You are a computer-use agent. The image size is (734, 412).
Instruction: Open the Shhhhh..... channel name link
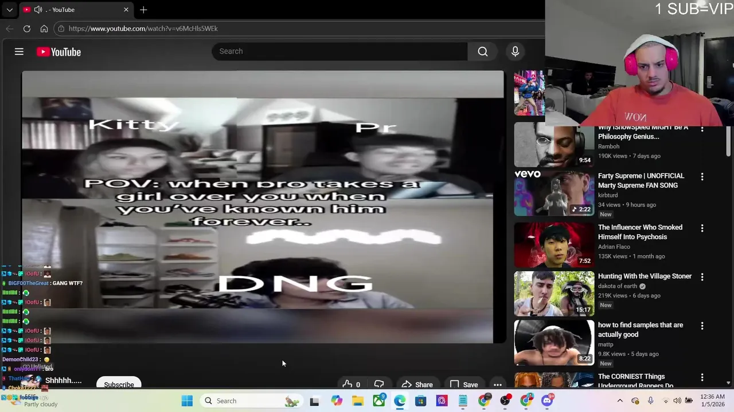(63, 381)
